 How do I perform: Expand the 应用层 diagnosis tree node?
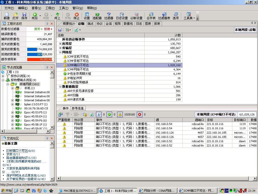click(x=60, y=44)
